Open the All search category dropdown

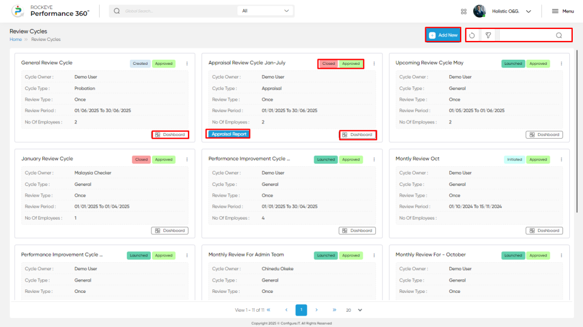pos(265,11)
